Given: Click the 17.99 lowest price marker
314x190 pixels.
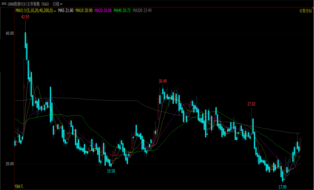Looking at the screenshot, I should 283,187.
